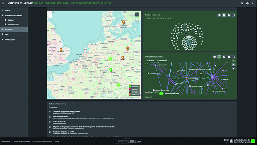Expand Fakten-Netzwerk panel to fullscreen
This screenshot has width=257, height=145.
(x=233, y=15)
